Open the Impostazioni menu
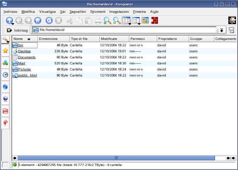This screenshot has height=170, width=238. pos(119,12)
